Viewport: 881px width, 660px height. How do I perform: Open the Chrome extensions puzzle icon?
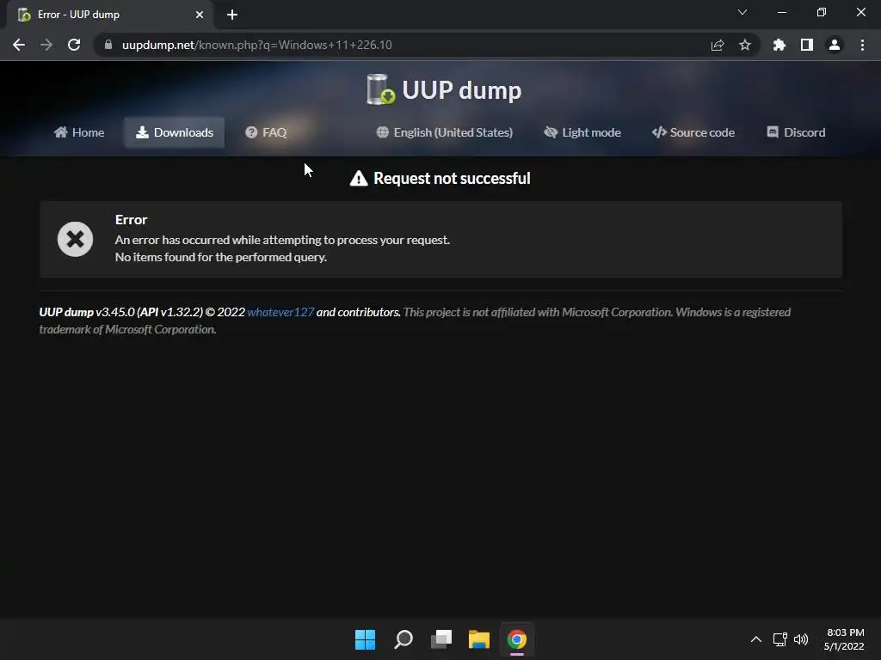pos(779,45)
